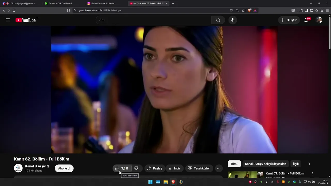Image resolution: width=331 pixels, height=186 pixels.
Task: Select Kanal D Arşiv adlı yükleyiciden chip
Action: [266, 164]
